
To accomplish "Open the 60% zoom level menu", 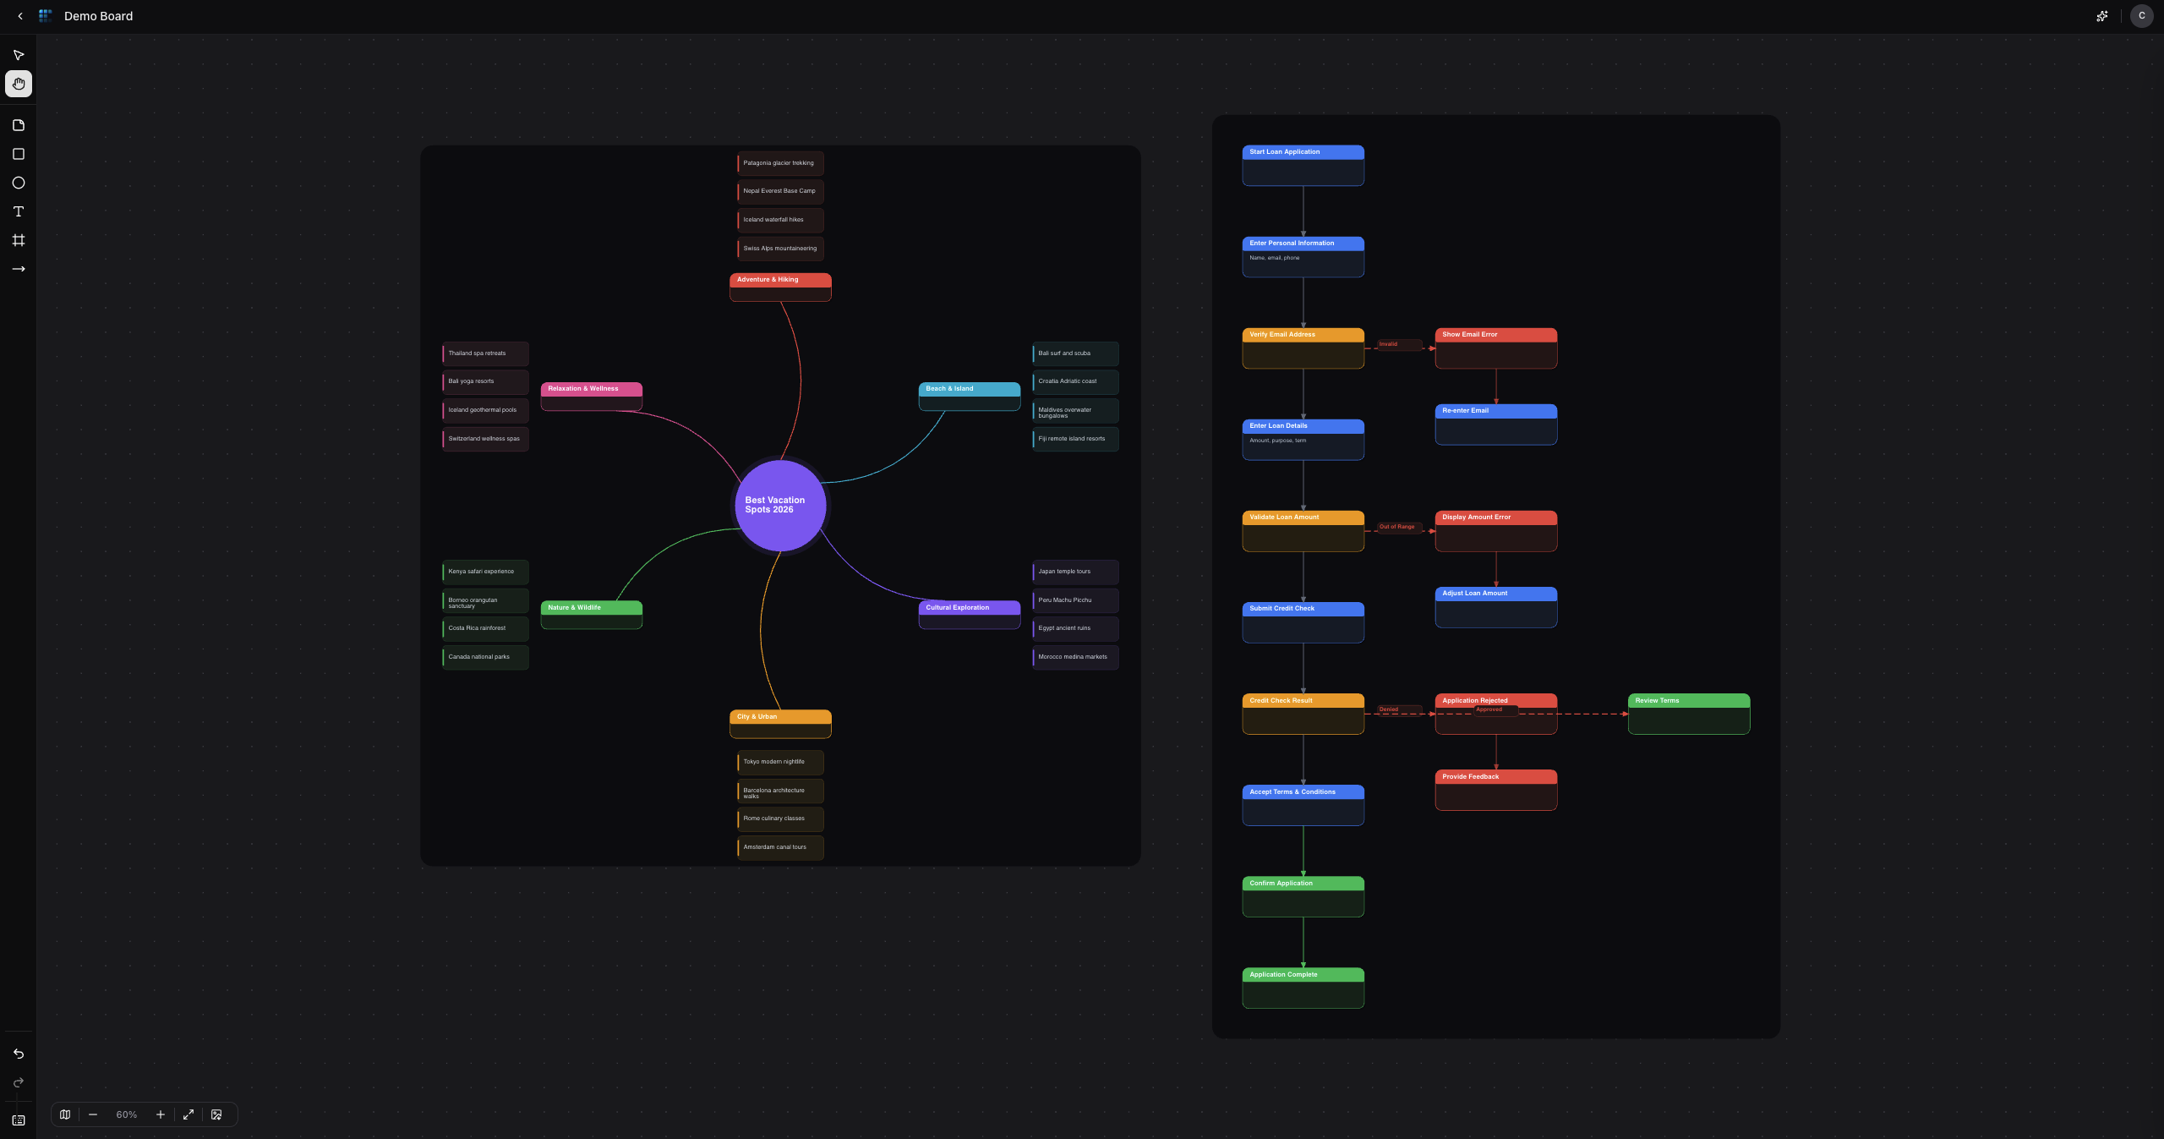I will (127, 1114).
